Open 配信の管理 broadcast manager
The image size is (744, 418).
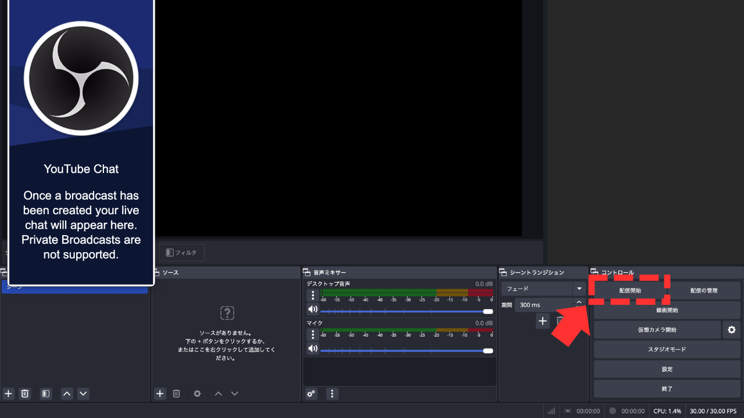[704, 290]
